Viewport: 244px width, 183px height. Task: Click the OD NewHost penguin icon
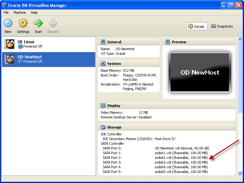tap(9, 59)
